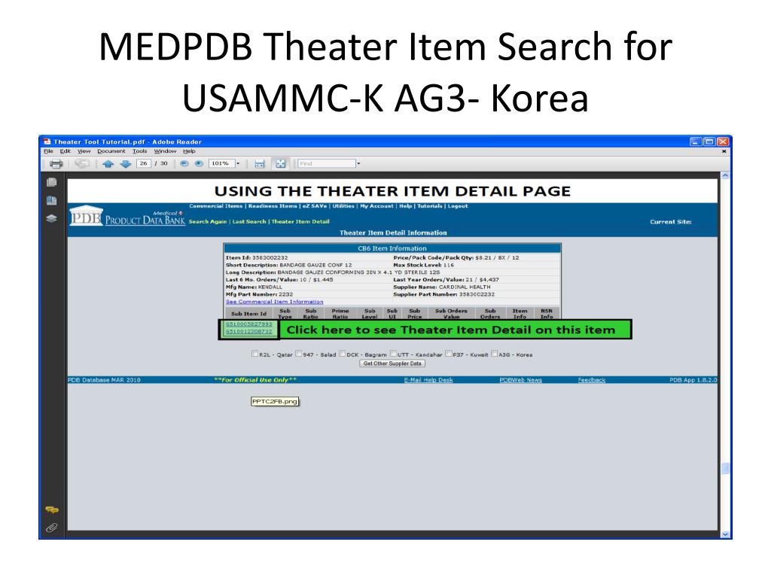The image size is (771, 578).
Task: Open the Tools menu
Action: [x=139, y=151]
